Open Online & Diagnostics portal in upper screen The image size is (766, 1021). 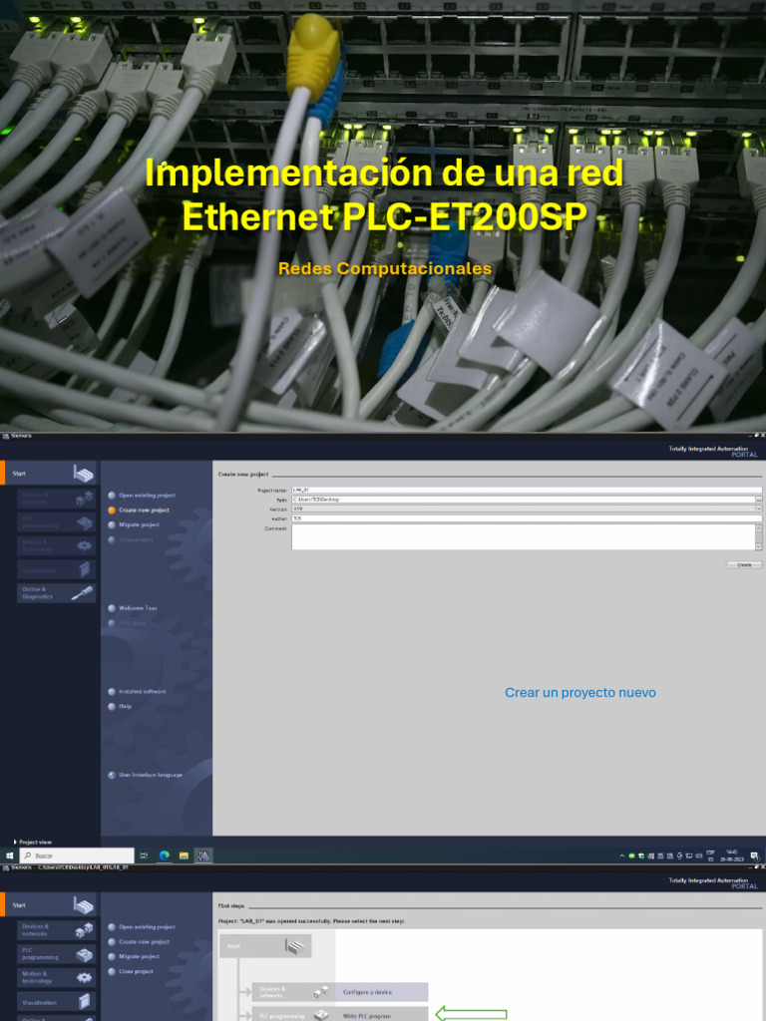click(x=56, y=592)
